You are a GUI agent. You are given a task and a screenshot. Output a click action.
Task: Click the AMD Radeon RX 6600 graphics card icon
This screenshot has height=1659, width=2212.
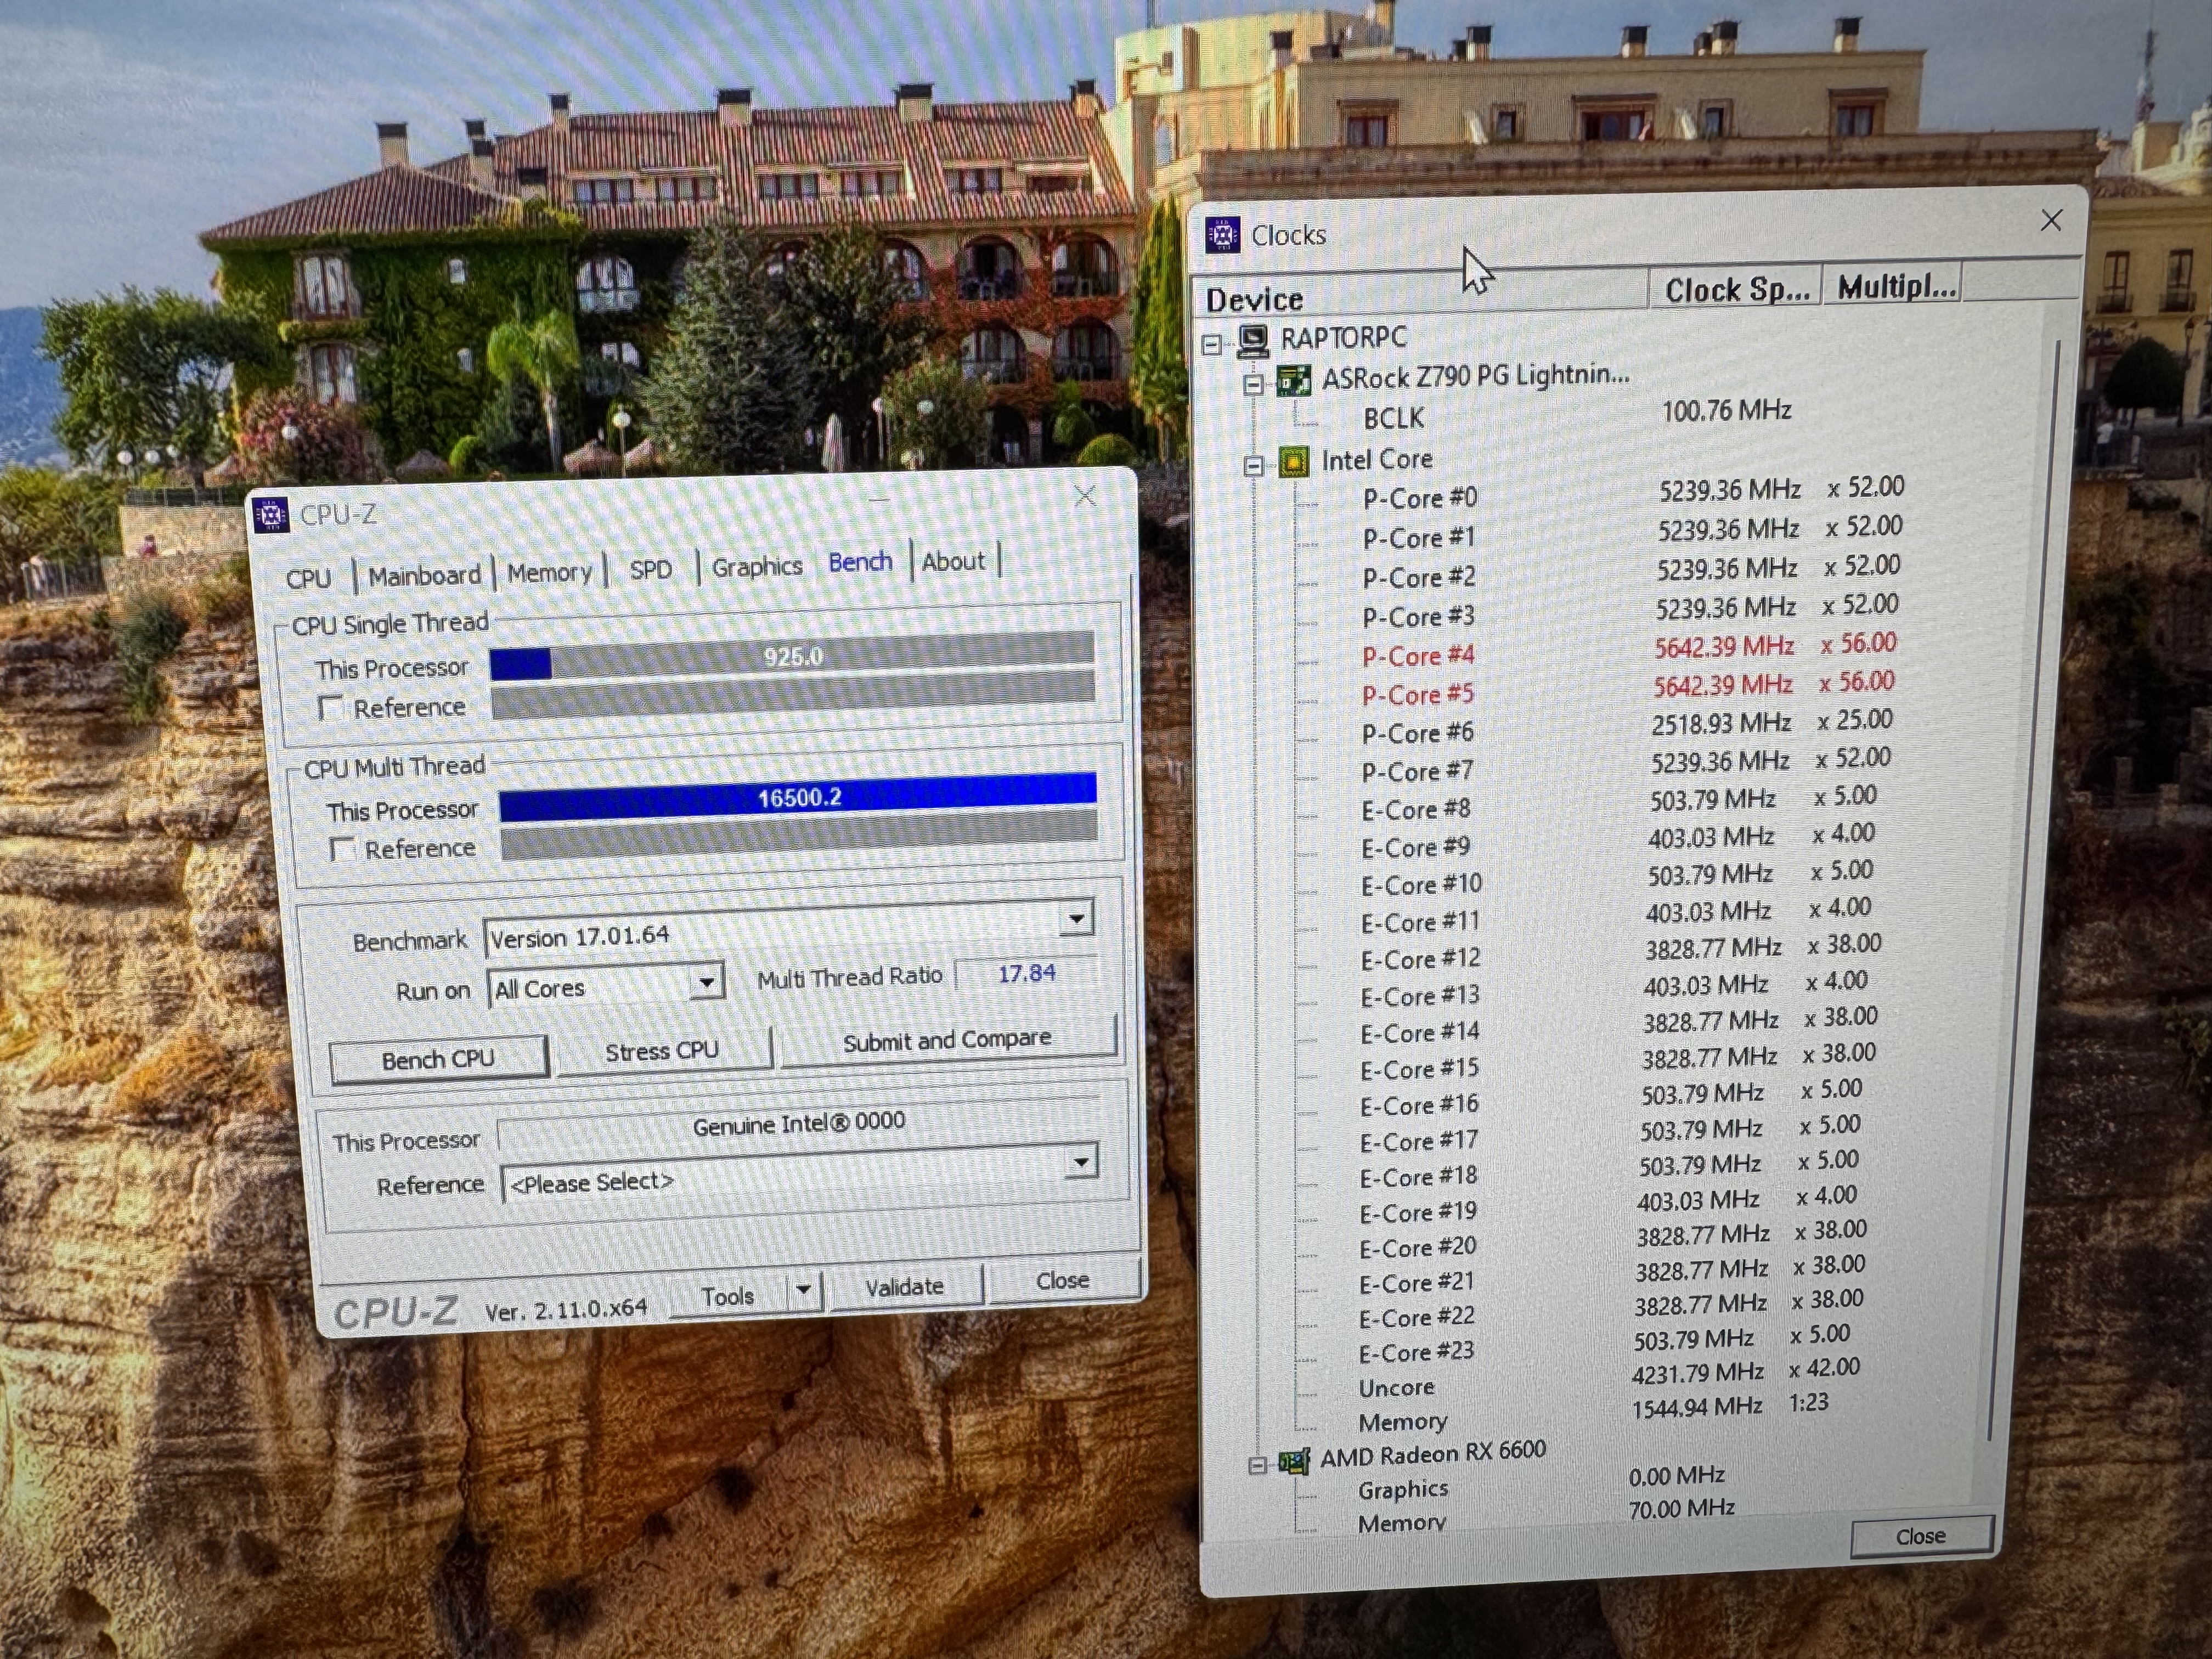[x=1293, y=1462]
